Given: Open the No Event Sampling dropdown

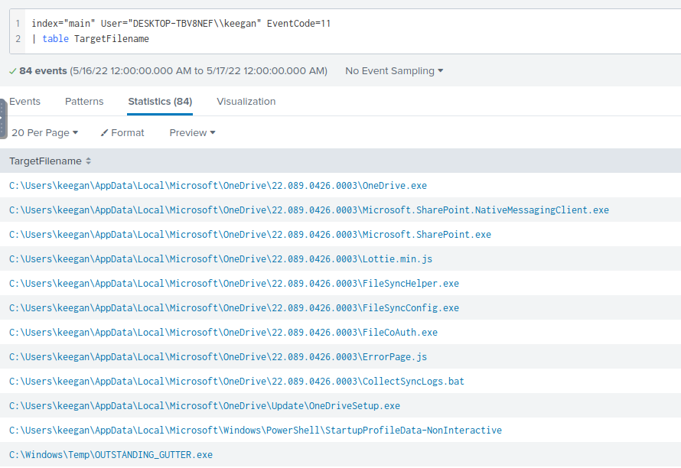Looking at the screenshot, I should click(394, 71).
